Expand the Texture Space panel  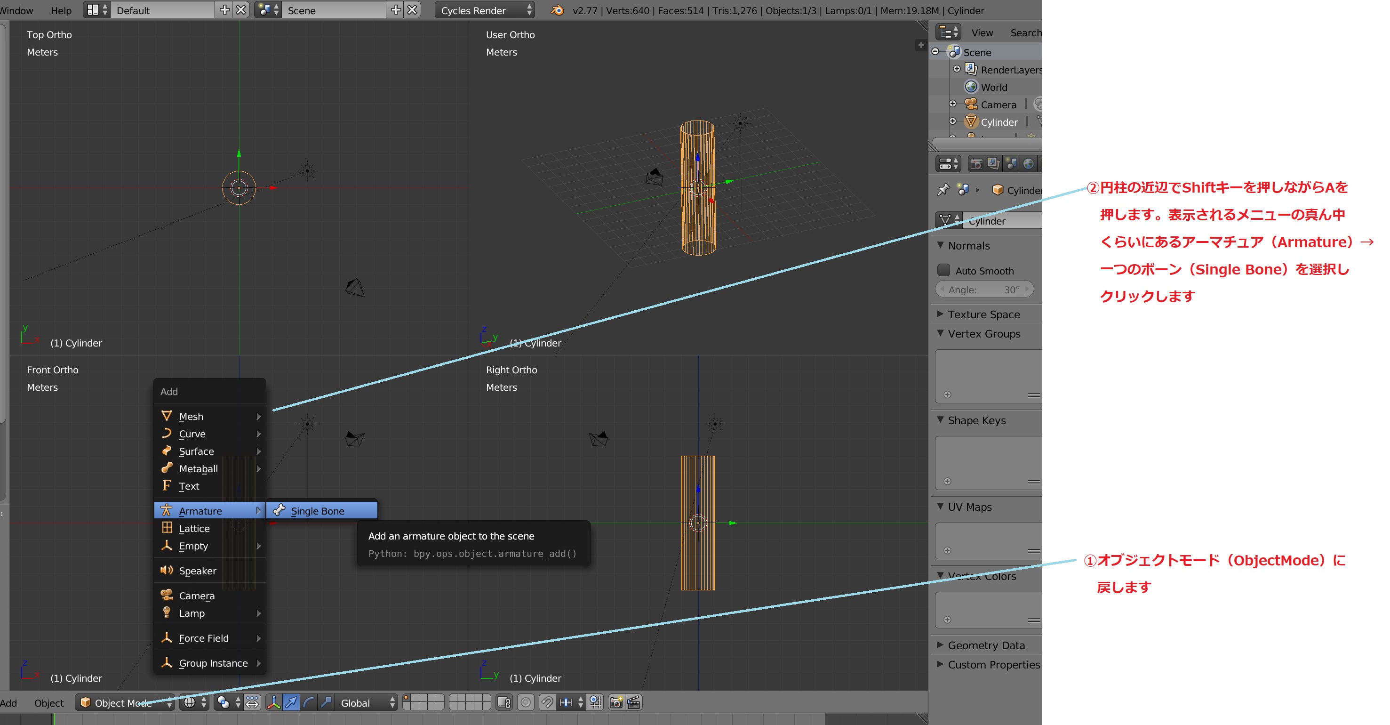[x=941, y=314]
